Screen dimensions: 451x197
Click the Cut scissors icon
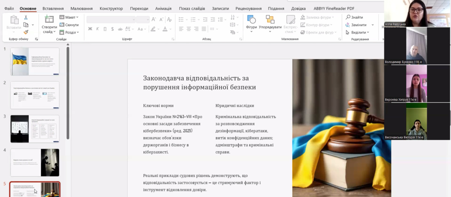click(x=26, y=17)
